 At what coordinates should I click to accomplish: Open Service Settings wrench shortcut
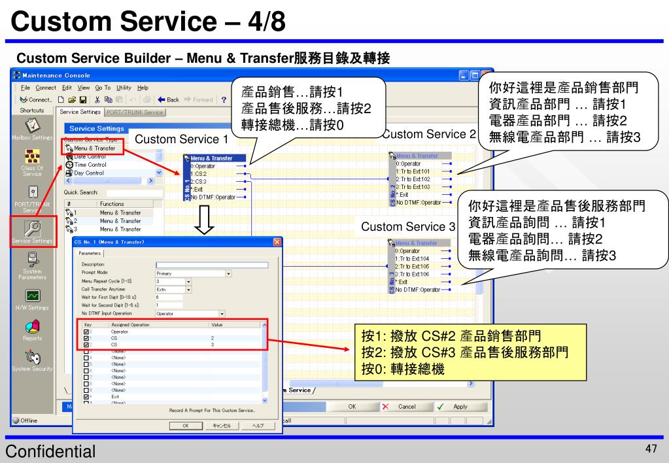point(33,228)
